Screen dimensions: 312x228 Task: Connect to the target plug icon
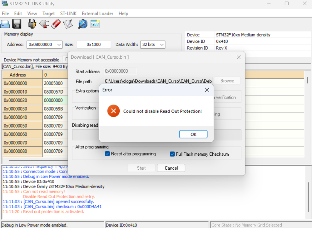(x=32, y=24)
